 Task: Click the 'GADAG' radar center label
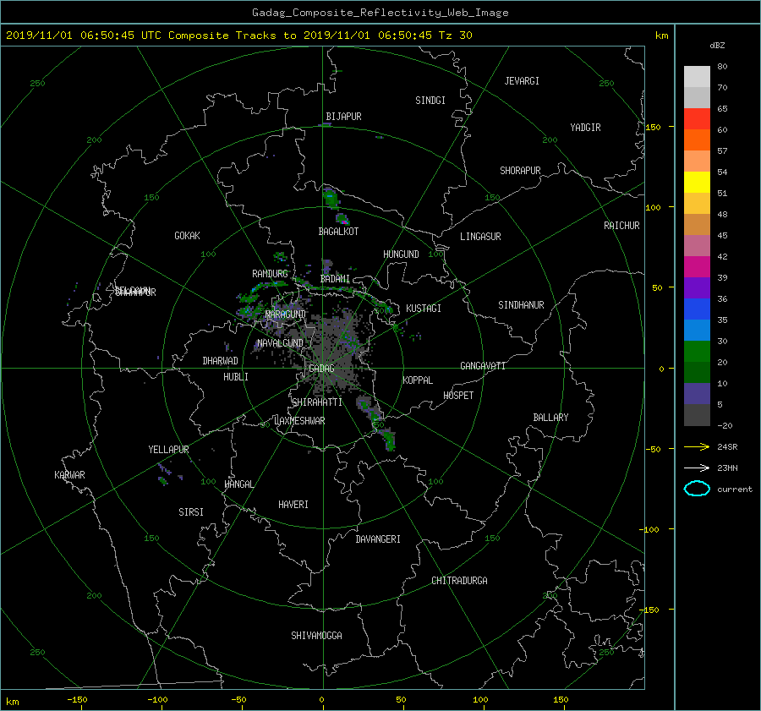click(x=321, y=369)
